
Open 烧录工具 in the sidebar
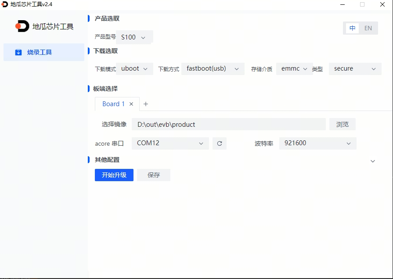click(x=40, y=52)
